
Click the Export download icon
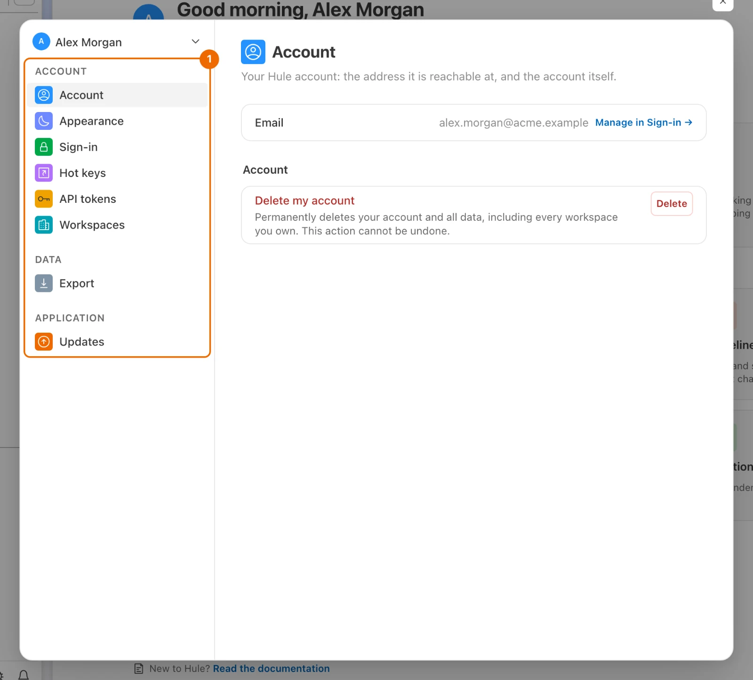point(44,283)
